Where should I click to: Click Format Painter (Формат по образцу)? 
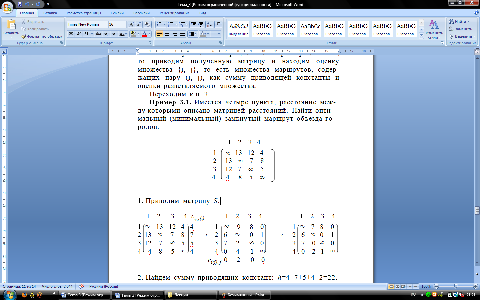pyautogui.click(x=42, y=36)
